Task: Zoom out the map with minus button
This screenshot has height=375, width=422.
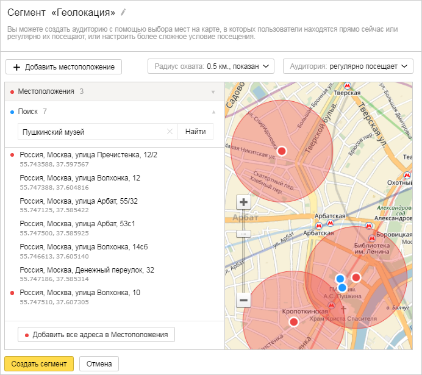Action: (x=243, y=300)
